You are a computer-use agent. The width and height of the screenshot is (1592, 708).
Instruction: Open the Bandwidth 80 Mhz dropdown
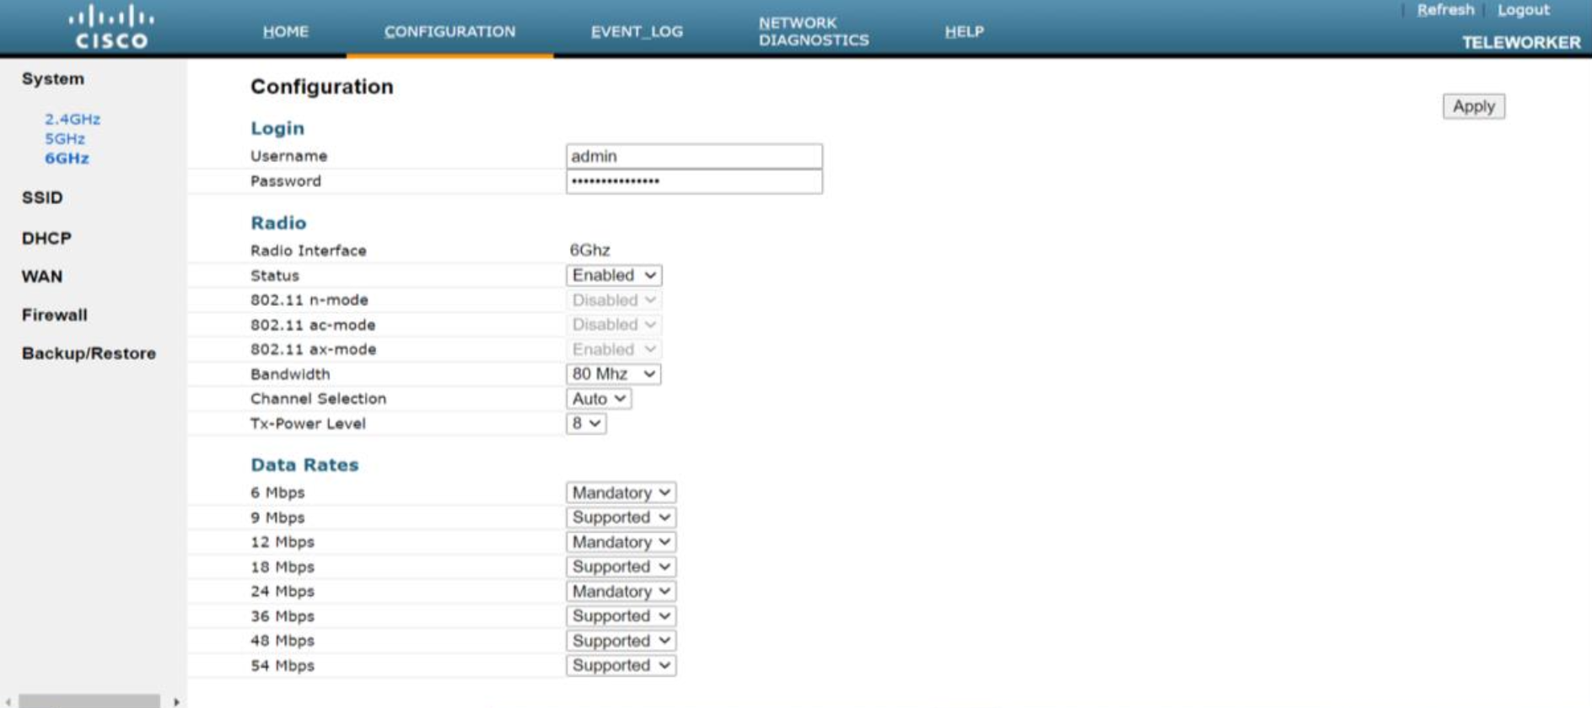pyautogui.click(x=614, y=373)
